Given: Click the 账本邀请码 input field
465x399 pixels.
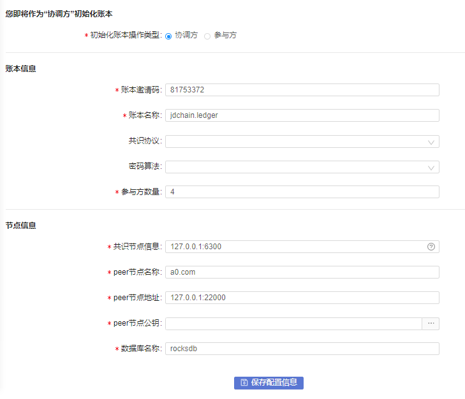Looking at the screenshot, I should 302,90.
